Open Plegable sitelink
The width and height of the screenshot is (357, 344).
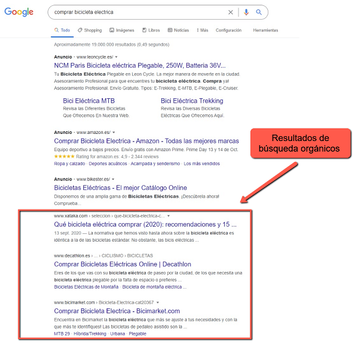pyautogui.click(x=137, y=334)
